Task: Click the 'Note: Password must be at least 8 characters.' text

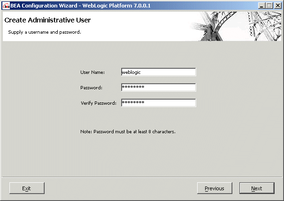Action: tap(128, 131)
